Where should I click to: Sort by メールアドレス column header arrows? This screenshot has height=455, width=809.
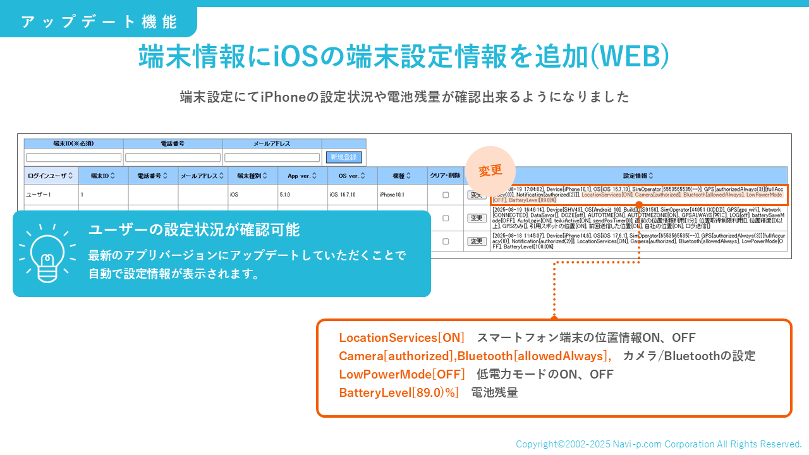click(222, 176)
